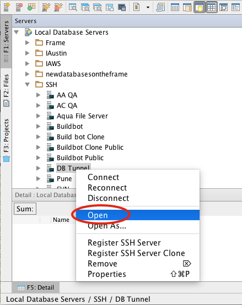Viewport: 242px width, 305px height.
Task: Choose Register SSH Server Clone
Action: coord(138,253)
